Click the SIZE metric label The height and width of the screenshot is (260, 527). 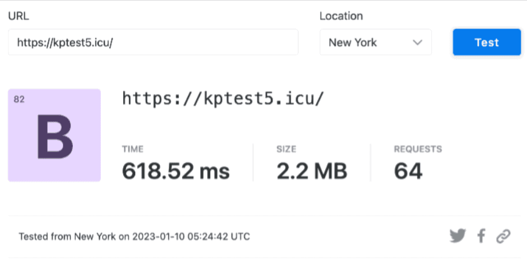[286, 149]
